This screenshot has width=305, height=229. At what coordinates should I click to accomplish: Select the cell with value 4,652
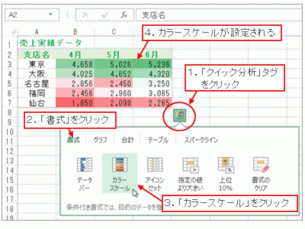114,74
